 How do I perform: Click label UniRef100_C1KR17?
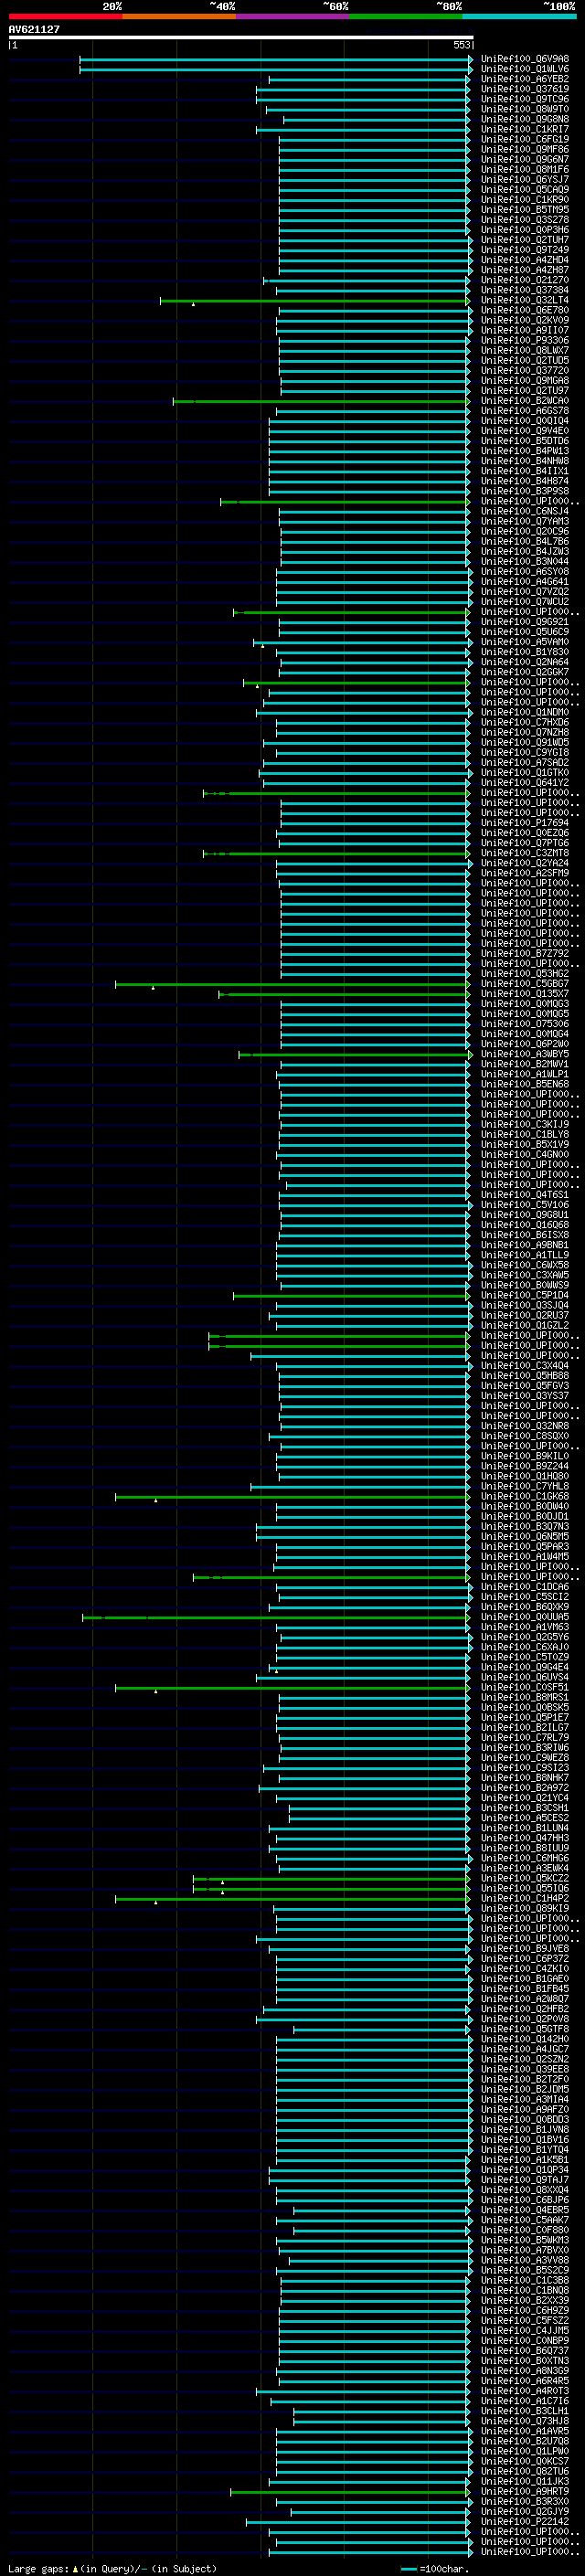pyautogui.click(x=525, y=129)
